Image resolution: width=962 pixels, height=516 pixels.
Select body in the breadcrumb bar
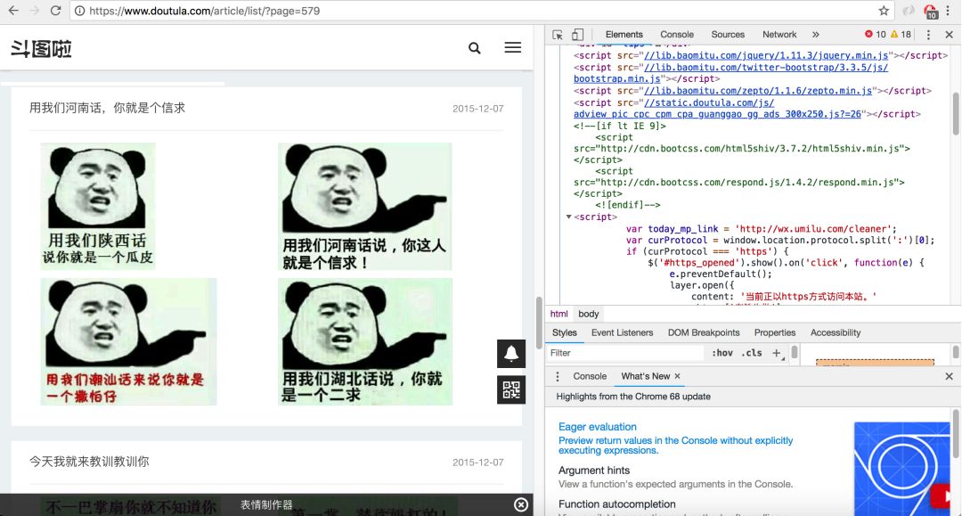click(x=589, y=314)
